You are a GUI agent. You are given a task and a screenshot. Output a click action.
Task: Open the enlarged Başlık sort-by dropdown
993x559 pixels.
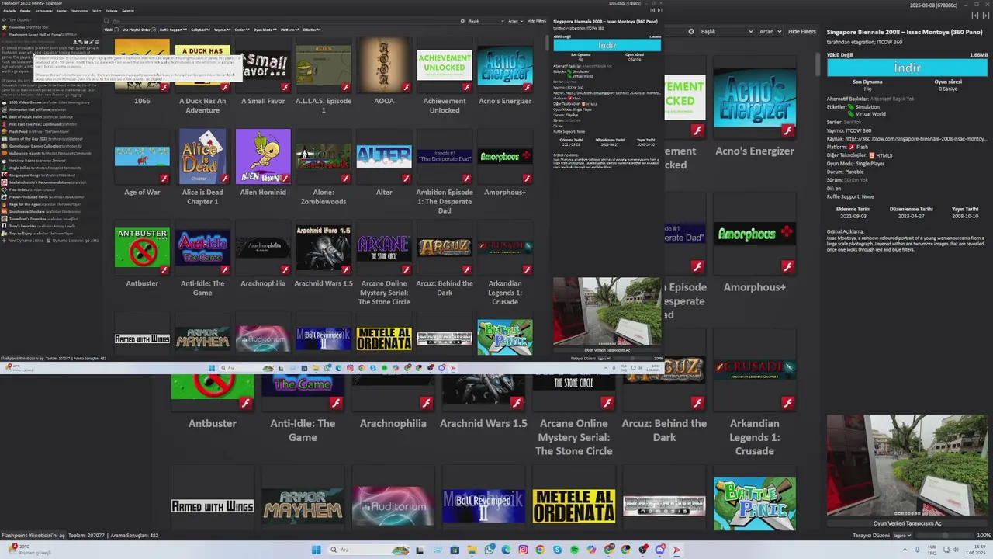pos(726,32)
